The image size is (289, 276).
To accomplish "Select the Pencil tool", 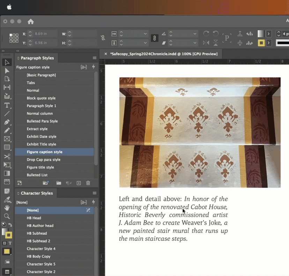I will pyautogui.click(x=7, y=130).
